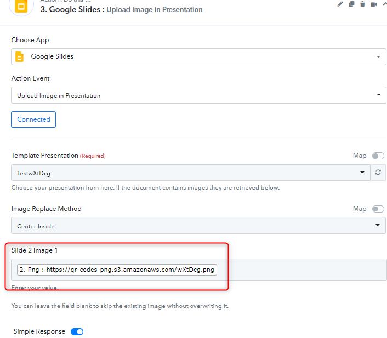
Task: Open the video tutorial camera icon
Action: (374, 4)
